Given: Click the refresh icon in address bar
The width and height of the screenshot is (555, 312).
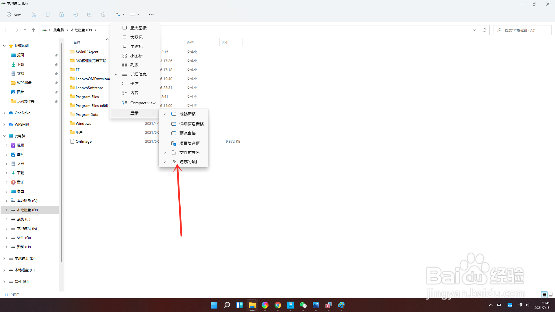Looking at the screenshot, I should (484, 30).
